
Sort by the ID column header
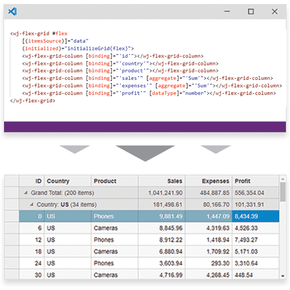tap(32, 181)
